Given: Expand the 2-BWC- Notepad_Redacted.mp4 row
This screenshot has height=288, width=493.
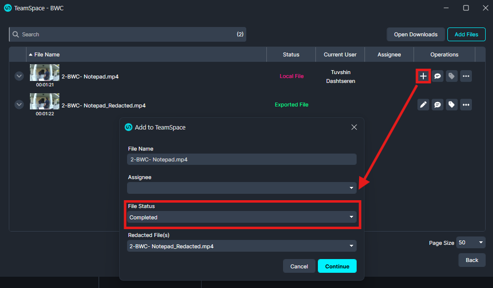Looking at the screenshot, I should point(19,105).
